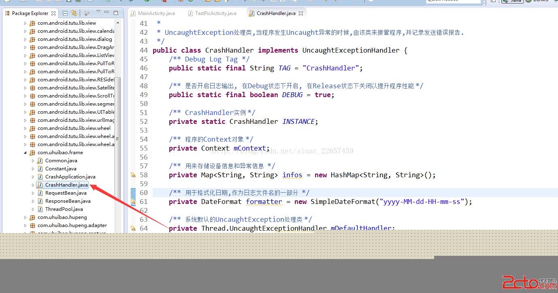Click the INSTANCE field on line 52
The height and width of the screenshot is (293, 558).
tap(298, 121)
